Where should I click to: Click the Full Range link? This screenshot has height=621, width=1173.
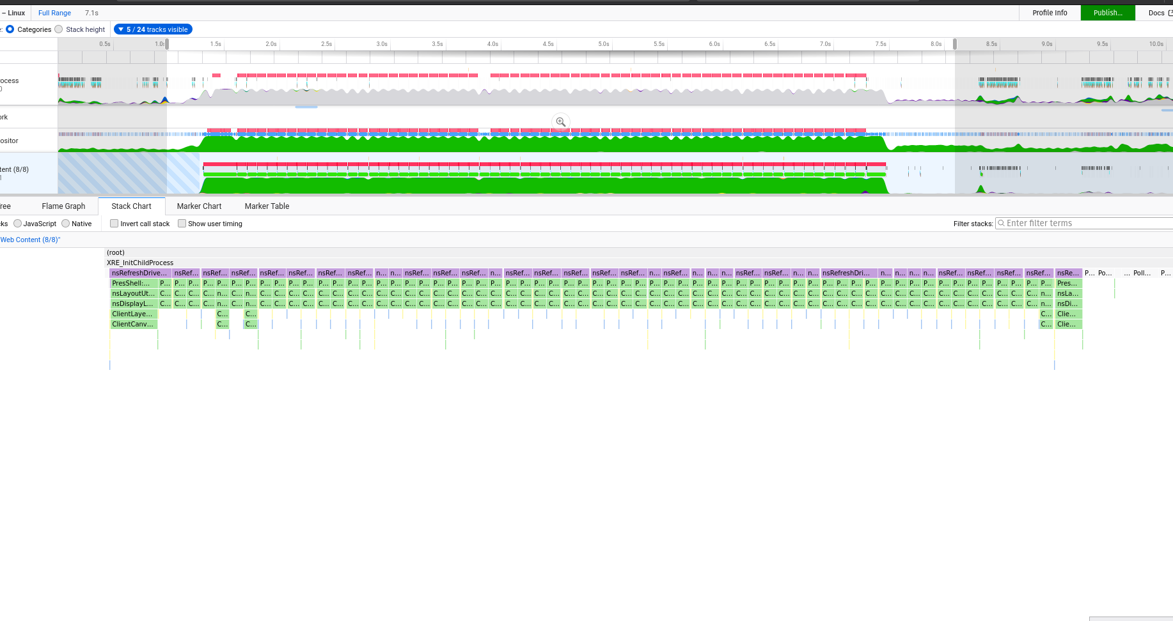click(54, 12)
